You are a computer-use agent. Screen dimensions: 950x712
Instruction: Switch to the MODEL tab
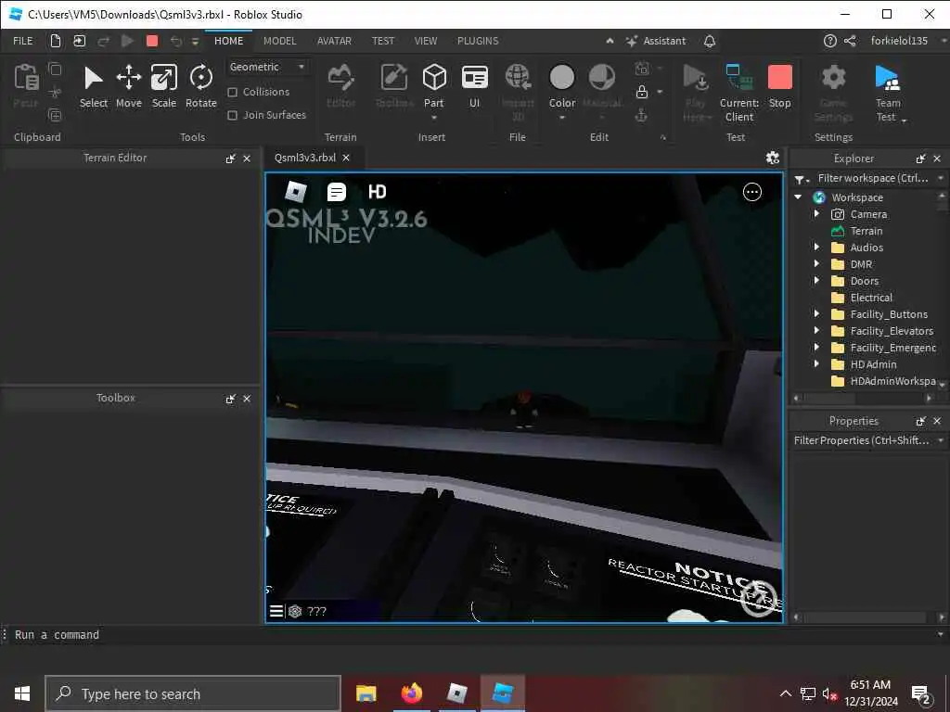(x=279, y=41)
